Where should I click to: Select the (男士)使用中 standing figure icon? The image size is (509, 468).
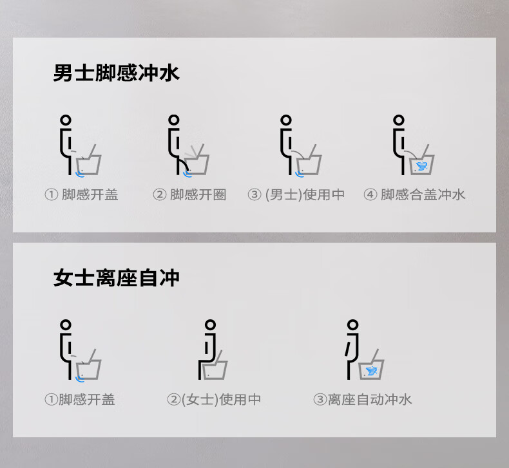301,145
